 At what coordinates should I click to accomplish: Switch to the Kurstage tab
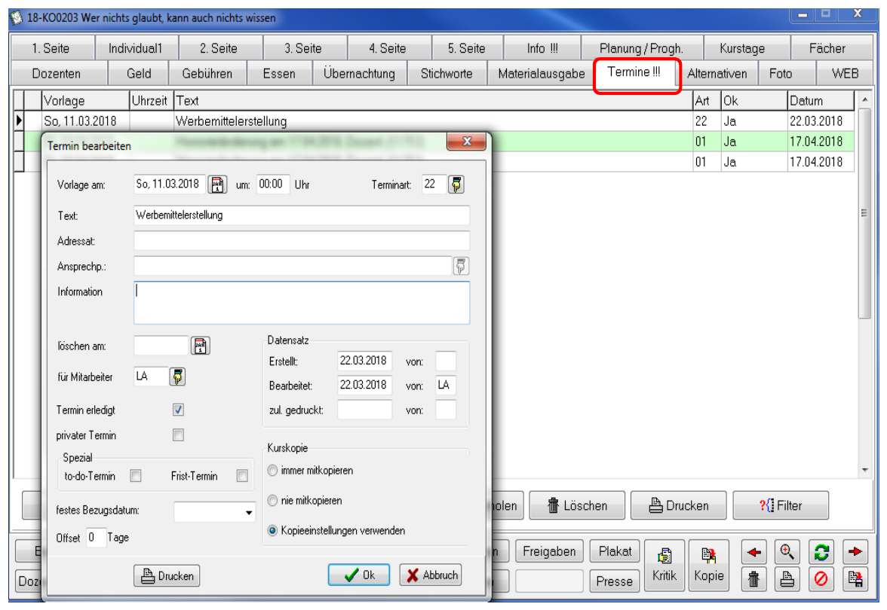(742, 48)
